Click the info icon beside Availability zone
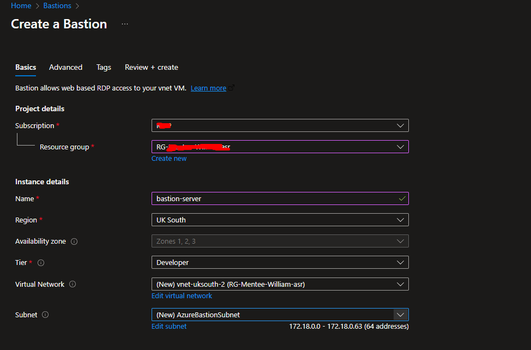The height and width of the screenshot is (350, 531). [x=74, y=242]
